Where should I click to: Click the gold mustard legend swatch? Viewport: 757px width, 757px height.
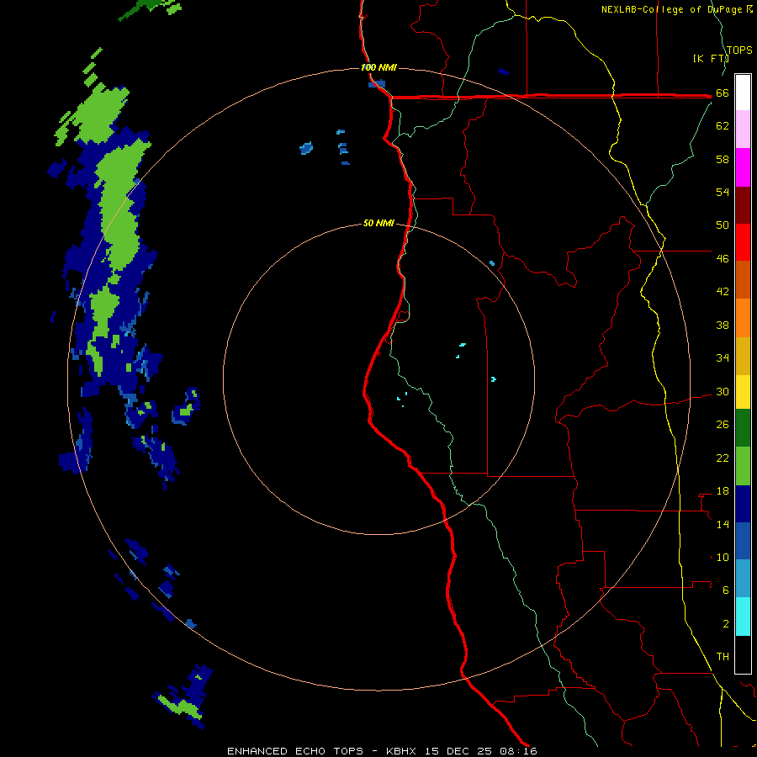(743, 356)
